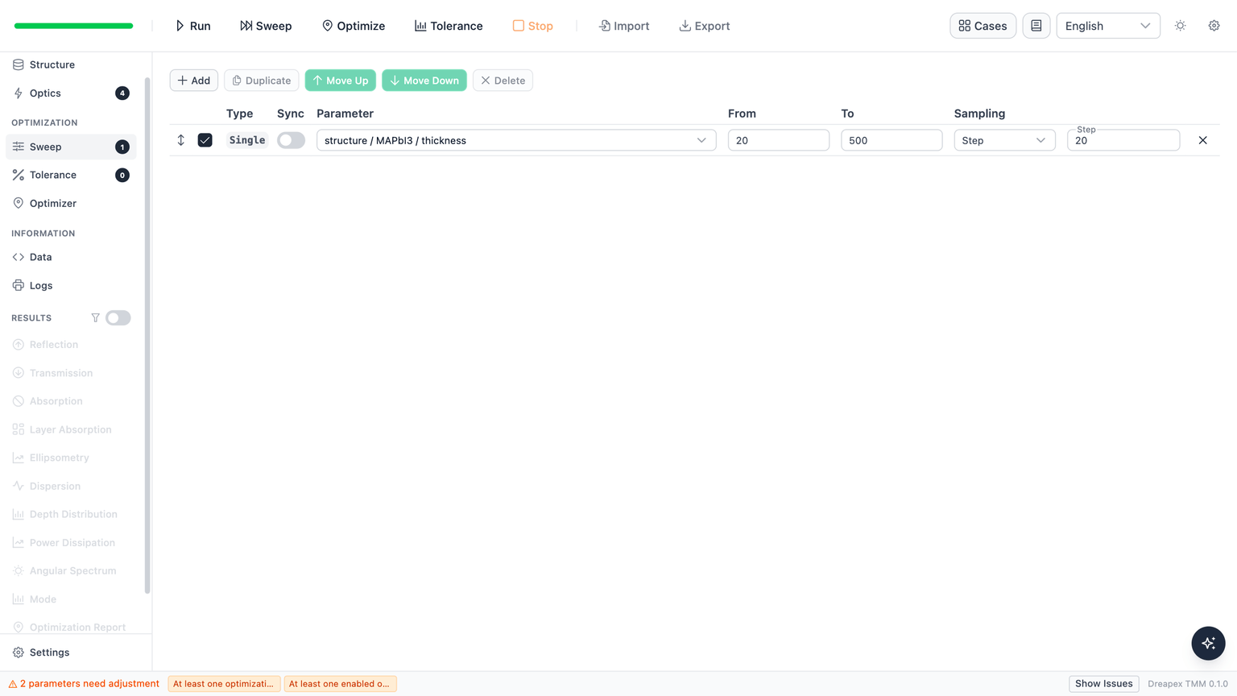
Task: Click the From input field showing 20
Action: coord(779,140)
